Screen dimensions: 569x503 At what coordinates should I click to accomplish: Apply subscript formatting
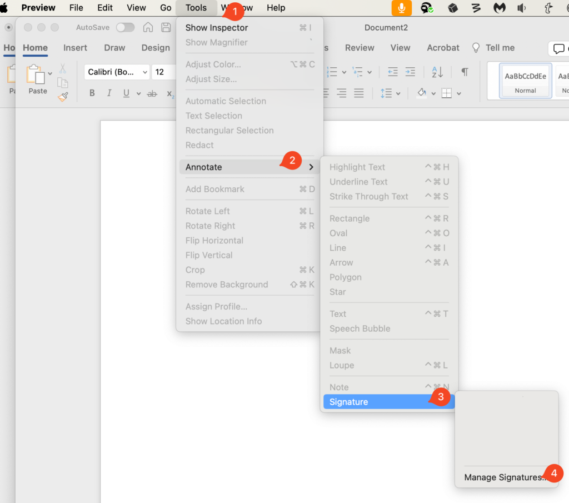coord(169,94)
